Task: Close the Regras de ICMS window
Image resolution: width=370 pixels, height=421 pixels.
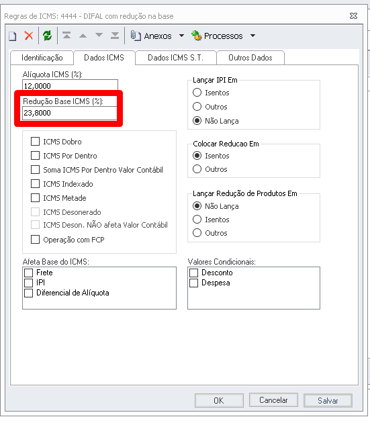Action: pos(354,16)
